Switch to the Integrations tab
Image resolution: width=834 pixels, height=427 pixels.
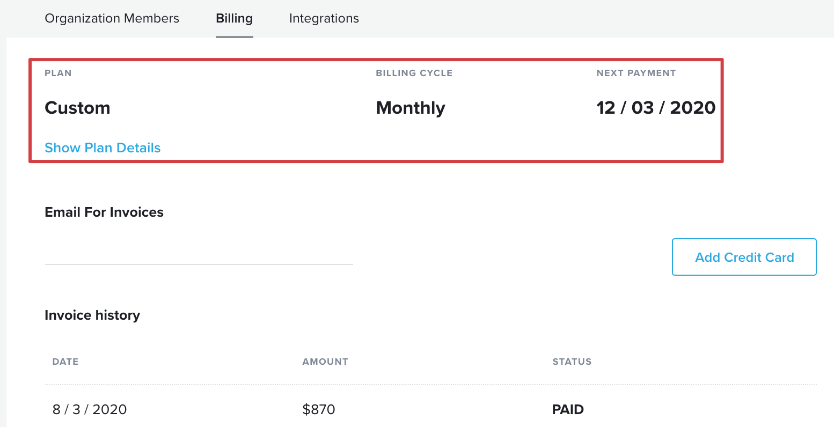pos(324,18)
